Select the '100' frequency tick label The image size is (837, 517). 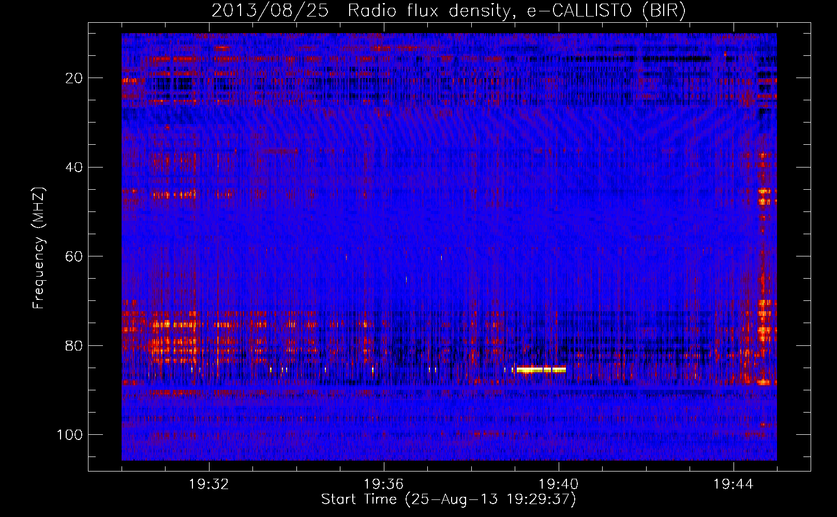pyautogui.click(x=70, y=435)
